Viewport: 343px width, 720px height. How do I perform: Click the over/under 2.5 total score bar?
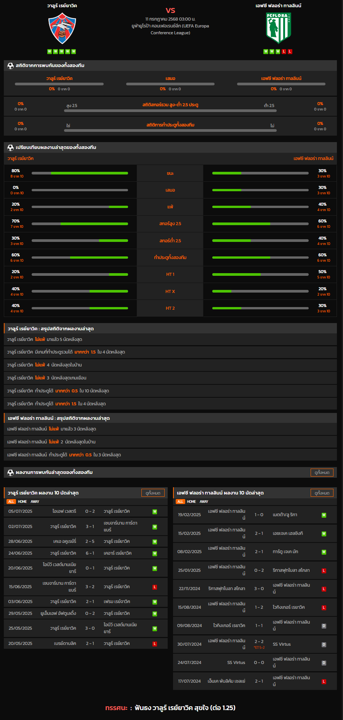pyautogui.click(x=170, y=111)
